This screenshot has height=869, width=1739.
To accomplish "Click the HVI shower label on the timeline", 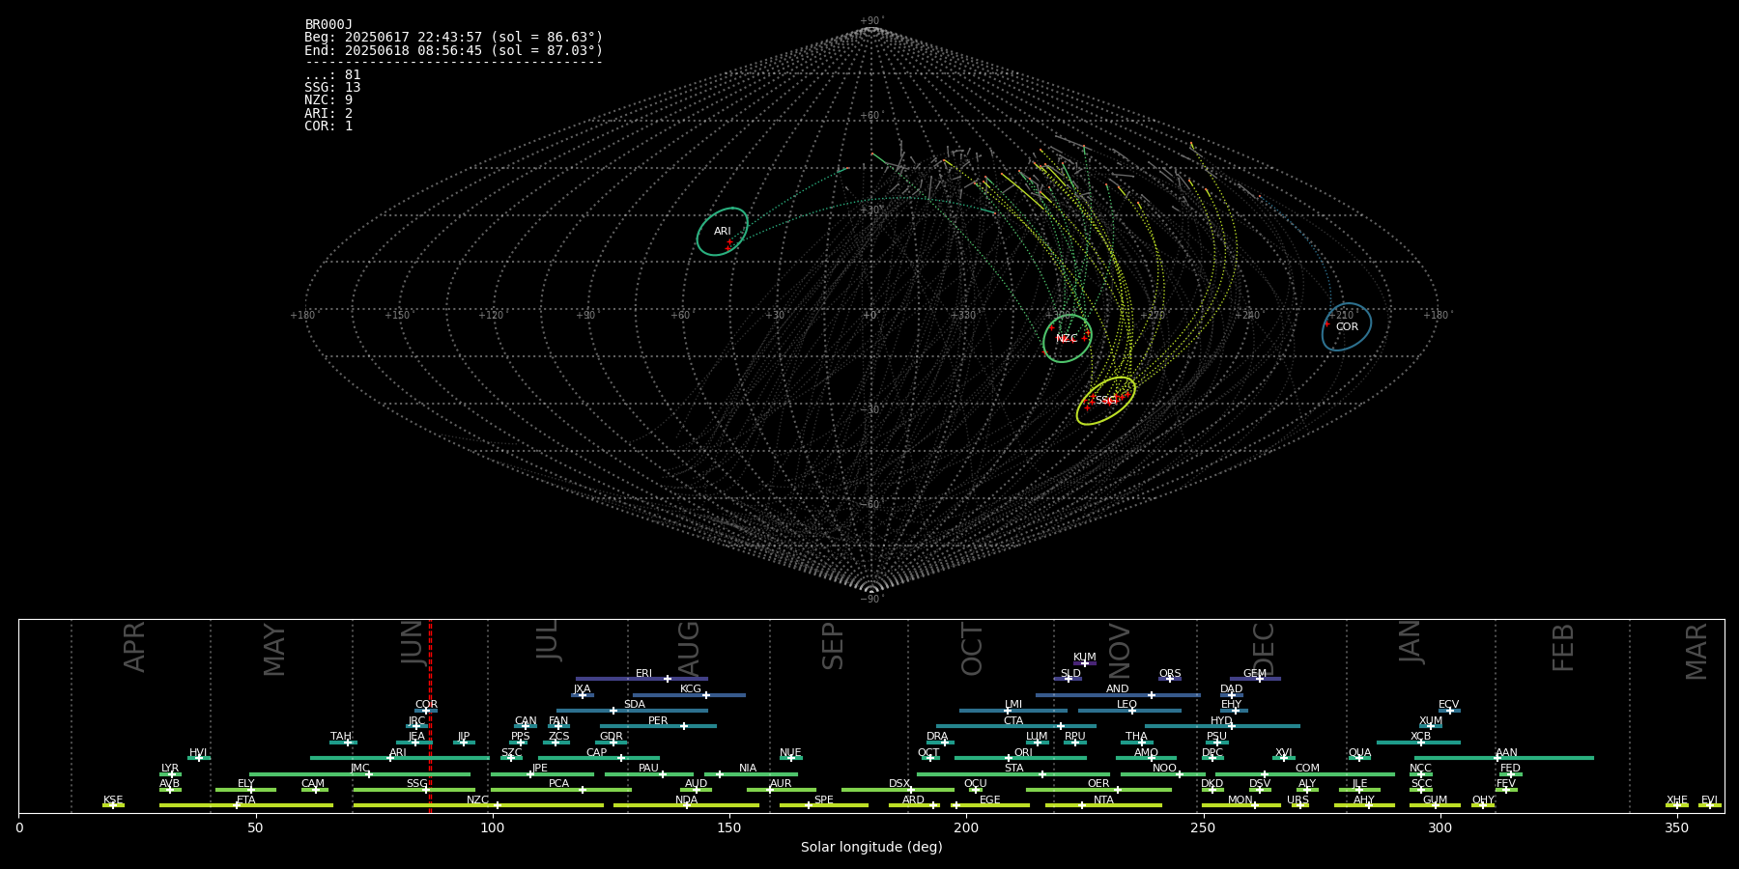I will [198, 753].
